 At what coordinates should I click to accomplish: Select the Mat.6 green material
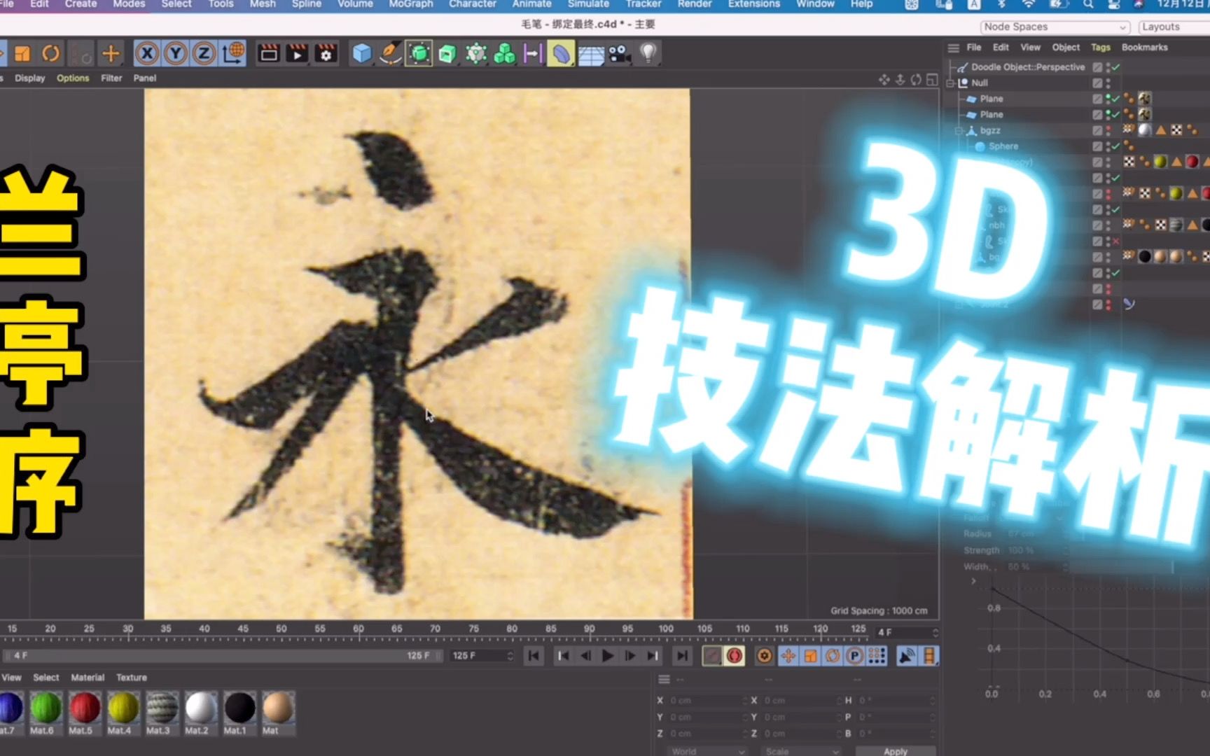(x=46, y=713)
